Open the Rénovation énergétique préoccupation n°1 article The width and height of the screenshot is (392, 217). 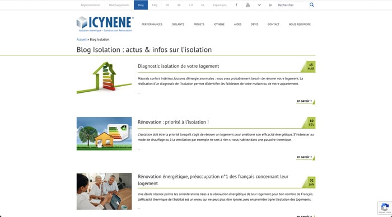(x=213, y=180)
